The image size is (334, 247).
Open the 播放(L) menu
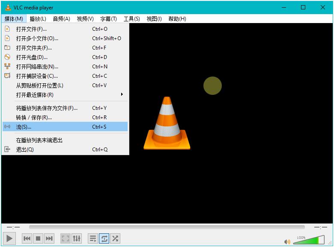point(38,19)
